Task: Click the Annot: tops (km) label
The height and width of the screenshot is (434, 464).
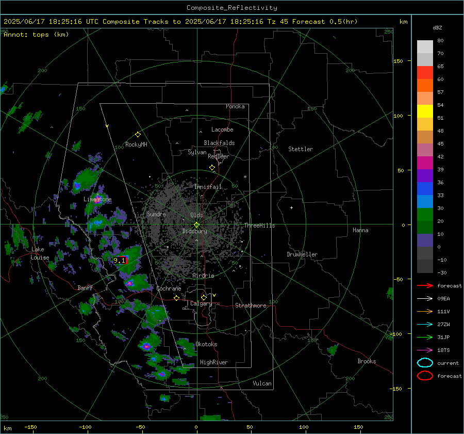Action: click(36, 35)
